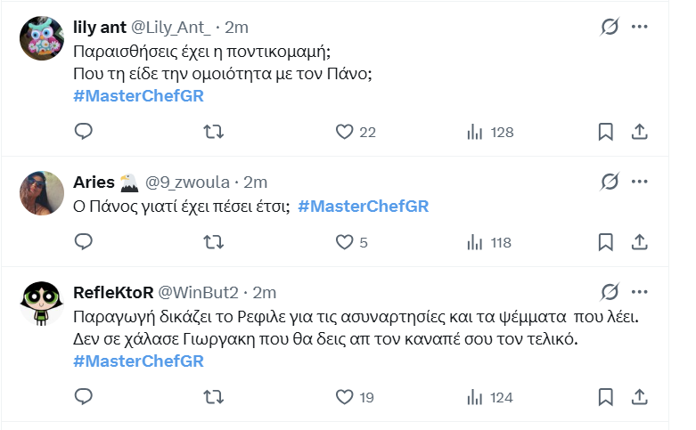696x430 pixels.
Task: Reply to Aries's tweet
Action: point(84,242)
